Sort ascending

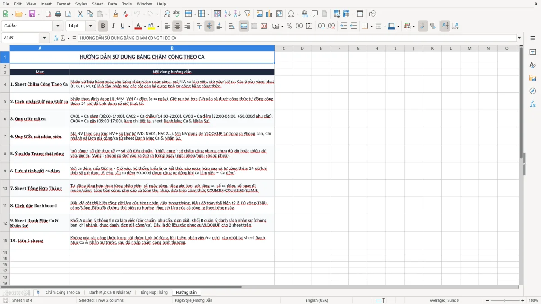227,14
